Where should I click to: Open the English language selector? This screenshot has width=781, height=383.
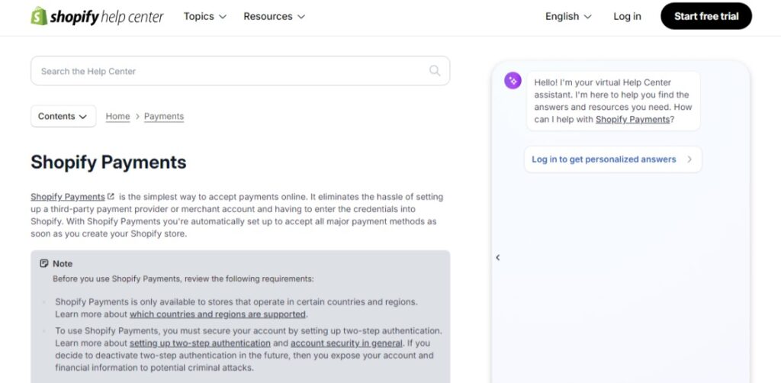pos(568,17)
